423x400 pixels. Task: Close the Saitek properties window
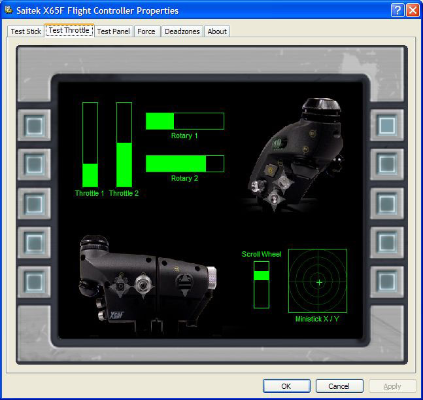coord(413,10)
